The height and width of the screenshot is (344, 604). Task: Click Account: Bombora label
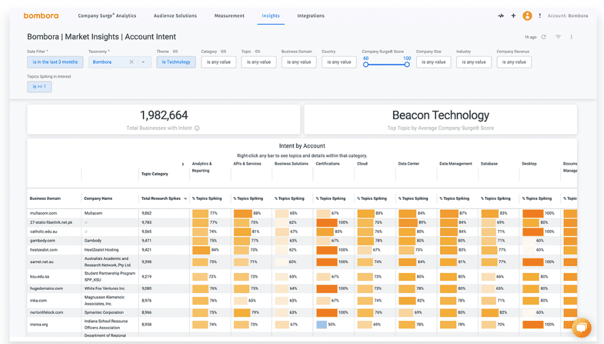(568, 16)
